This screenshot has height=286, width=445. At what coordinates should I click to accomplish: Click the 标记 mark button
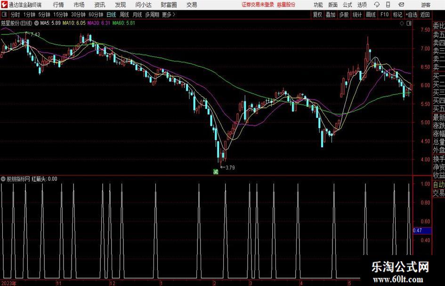pos(397,15)
